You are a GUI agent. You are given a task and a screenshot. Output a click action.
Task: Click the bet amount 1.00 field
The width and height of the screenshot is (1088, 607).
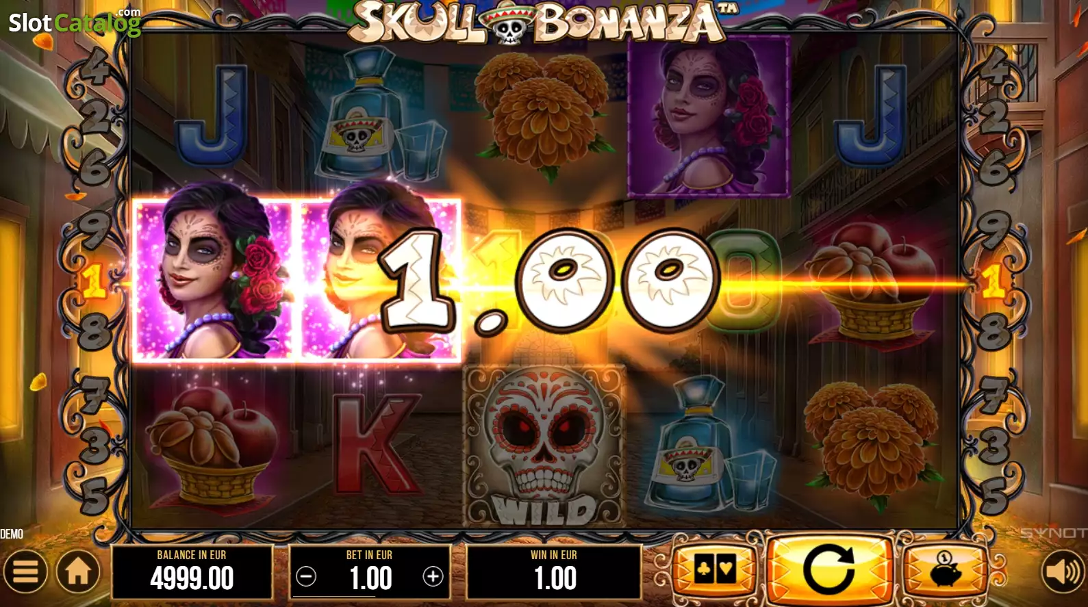point(370,578)
